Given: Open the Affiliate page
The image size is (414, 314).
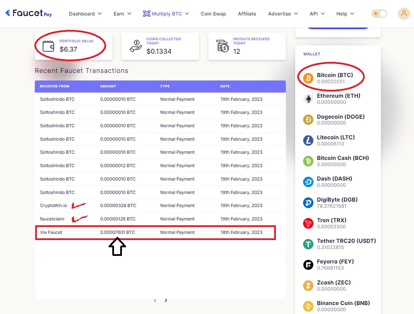Looking at the screenshot, I should pyautogui.click(x=247, y=14).
